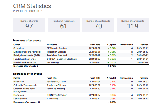161x107 pixels.
Task: Click verified date 2024-03-11
Action: click(x=143, y=48)
